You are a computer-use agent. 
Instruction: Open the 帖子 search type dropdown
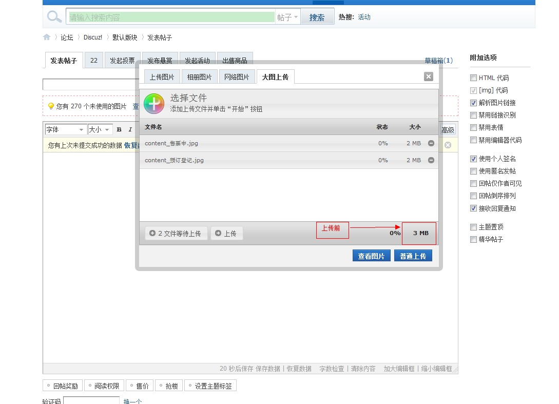click(287, 17)
